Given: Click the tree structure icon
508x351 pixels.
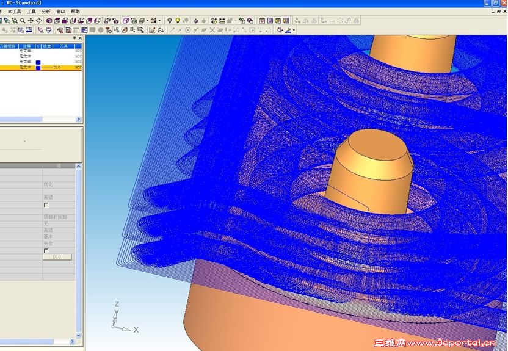Looking at the screenshot, I should pyautogui.click(x=140, y=30).
